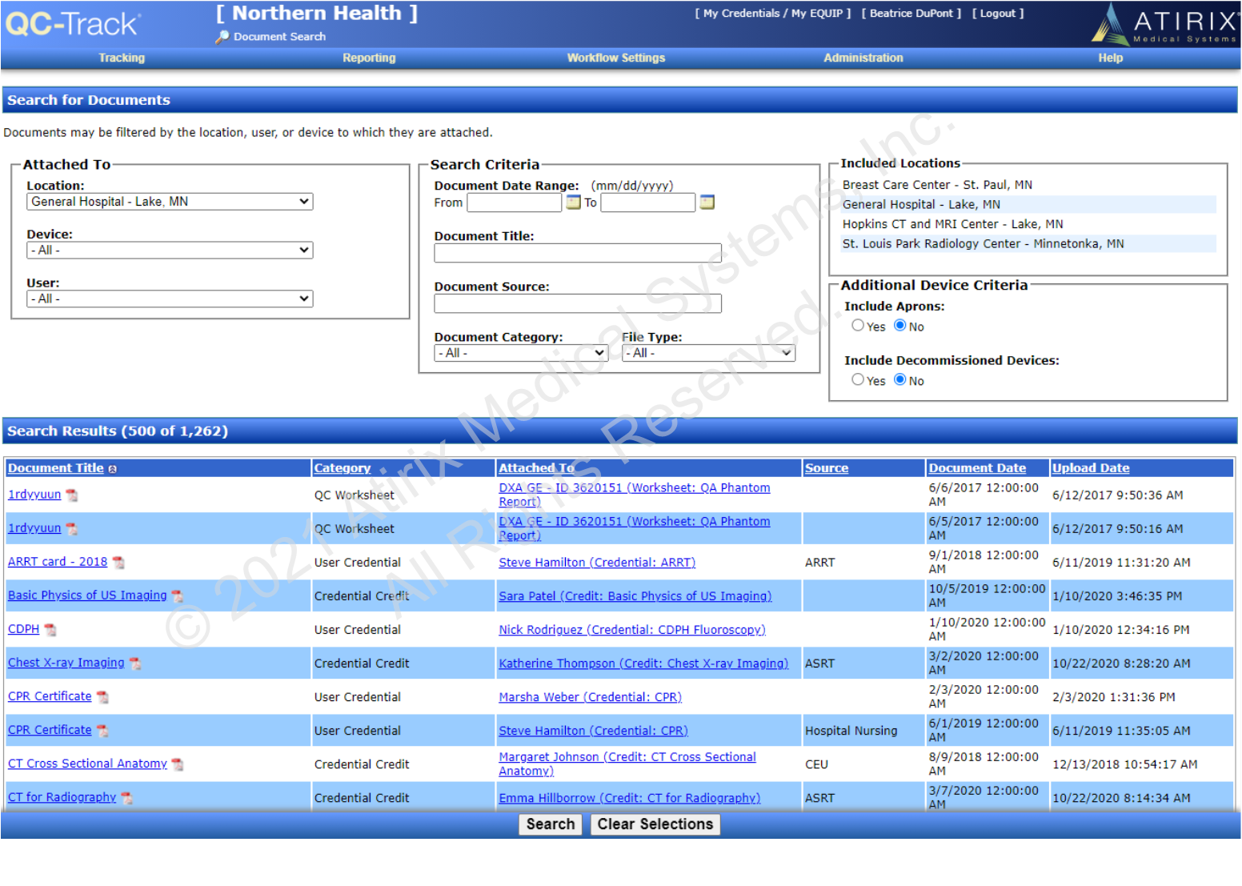Click the PDF icon beside ARRT card - 2018

point(118,563)
